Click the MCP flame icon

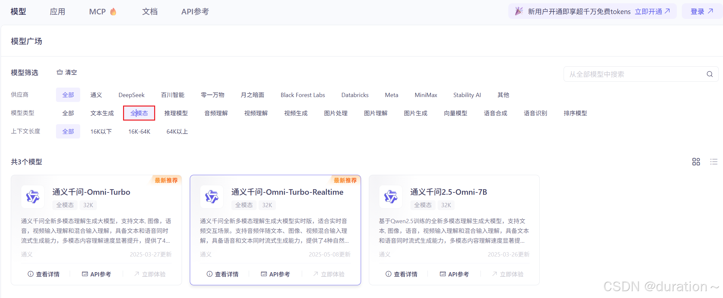point(113,12)
